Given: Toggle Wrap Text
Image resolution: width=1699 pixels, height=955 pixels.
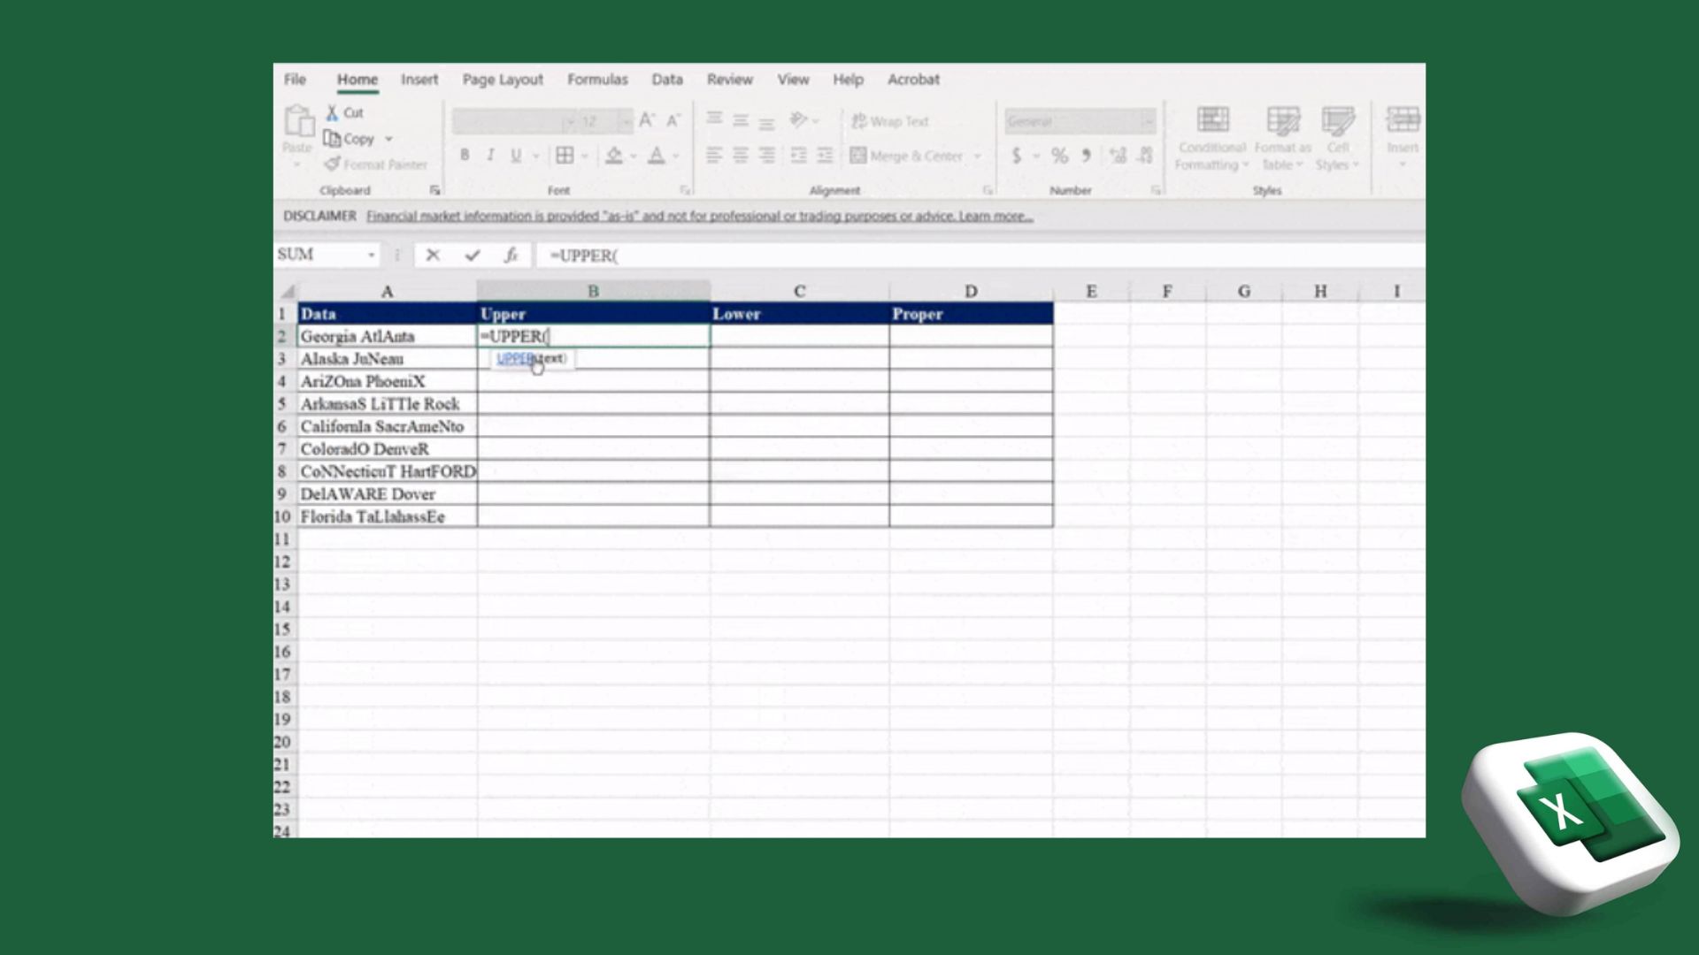Looking at the screenshot, I should point(890,121).
